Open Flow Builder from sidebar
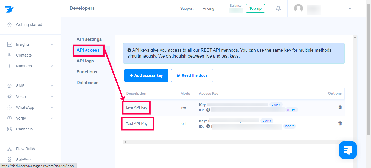The image size is (371, 168). (27, 149)
